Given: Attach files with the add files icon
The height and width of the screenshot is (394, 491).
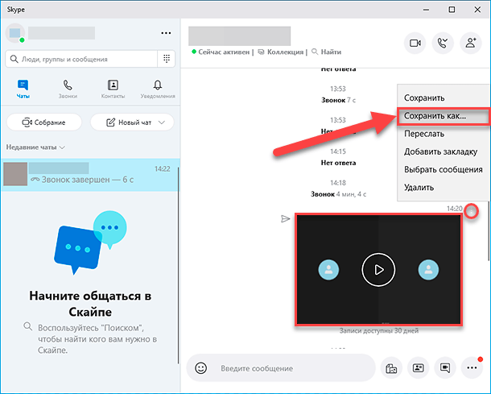Looking at the screenshot, I should [391, 368].
